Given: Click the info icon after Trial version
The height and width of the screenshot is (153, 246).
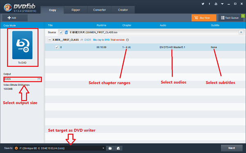Looking at the screenshot, I should click(x=128, y=40).
